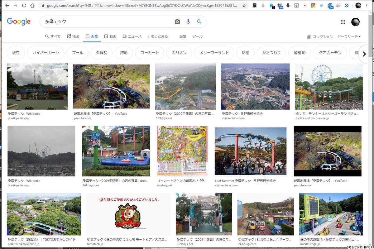Expand もっと見る menu

(158, 36)
